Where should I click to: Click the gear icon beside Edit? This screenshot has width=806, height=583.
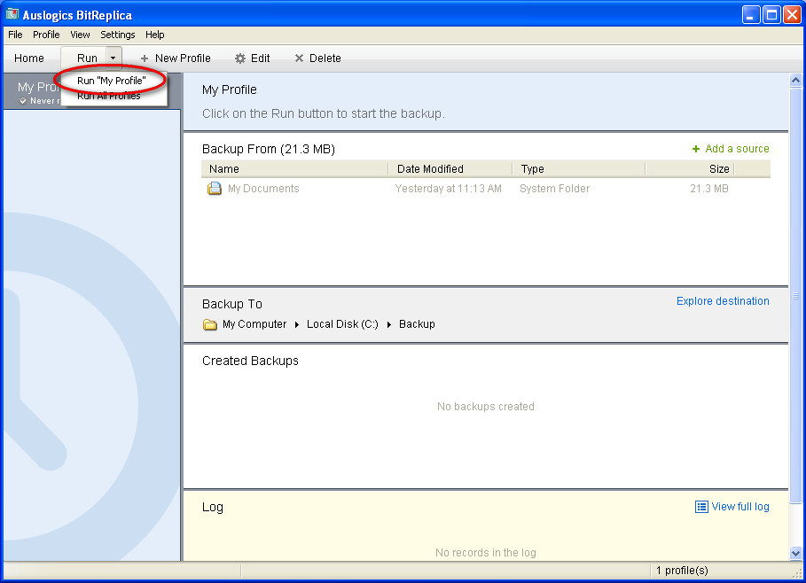click(x=240, y=58)
